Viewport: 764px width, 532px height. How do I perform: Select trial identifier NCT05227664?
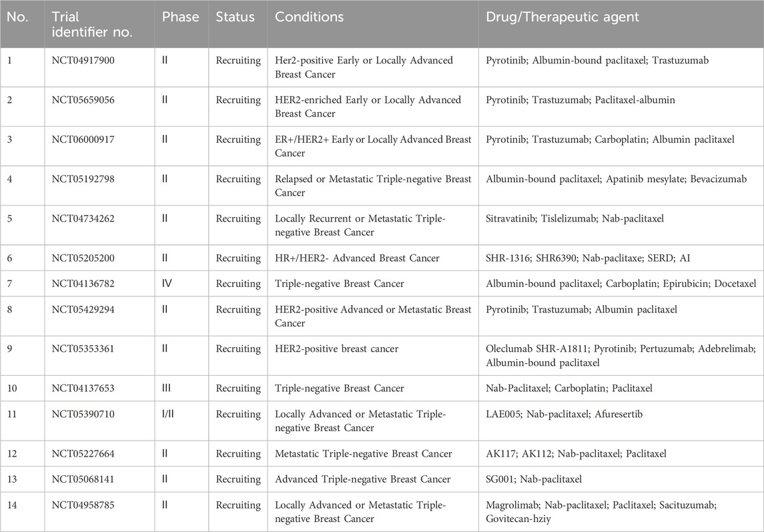click(x=83, y=454)
